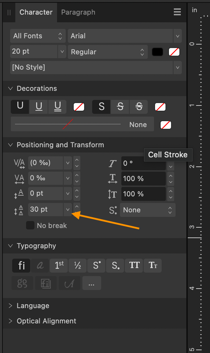
Task: Apply all caps with the TT icon
Action: [x=134, y=265]
